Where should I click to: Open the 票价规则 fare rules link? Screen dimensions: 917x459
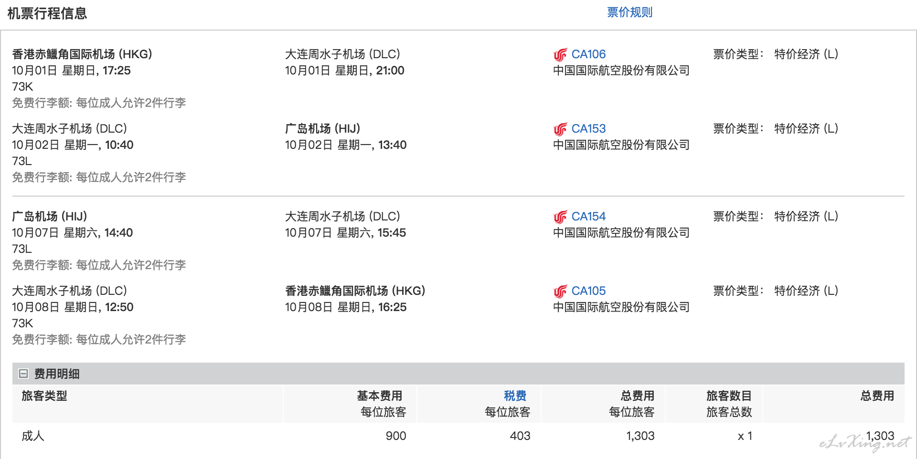(629, 12)
